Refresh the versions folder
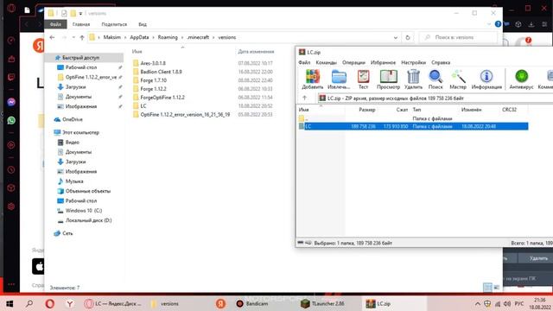Screen dimensions: 553x311 click(x=408, y=37)
